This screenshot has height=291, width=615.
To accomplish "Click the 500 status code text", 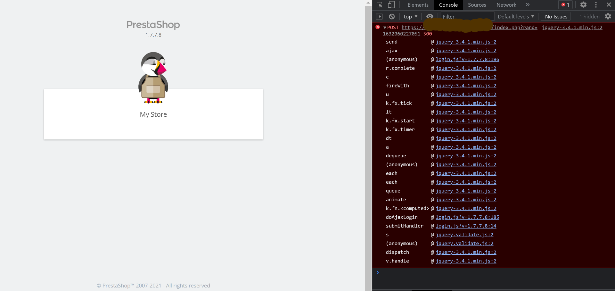I will [428, 34].
